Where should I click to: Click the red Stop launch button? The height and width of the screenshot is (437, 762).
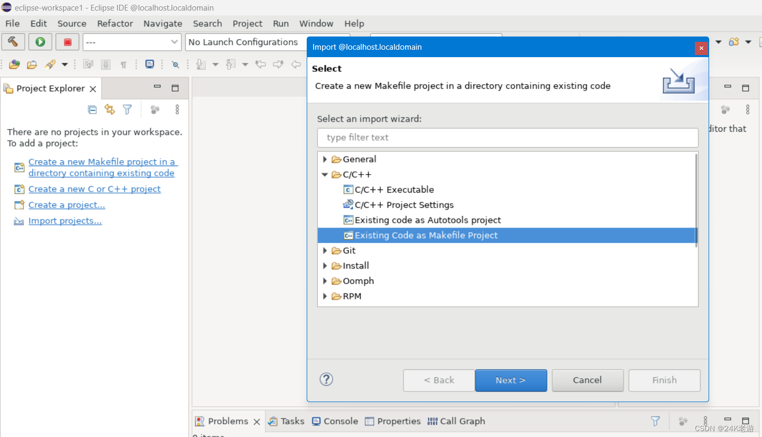pyautogui.click(x=68, y=42)
